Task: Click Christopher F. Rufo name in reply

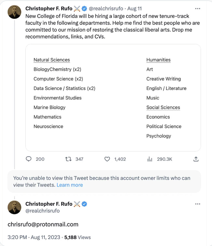Action: 49,204
